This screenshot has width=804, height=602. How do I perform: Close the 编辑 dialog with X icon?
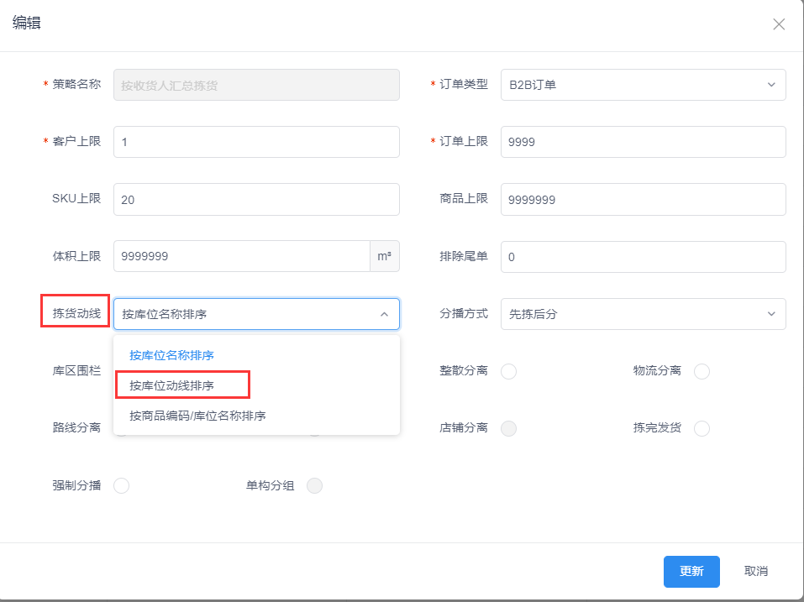(x=779, y=24)
